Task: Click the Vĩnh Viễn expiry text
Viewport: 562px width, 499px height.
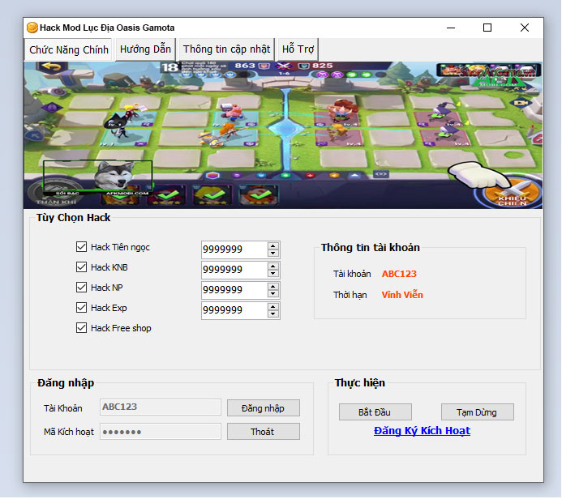Action: (402, 295)
